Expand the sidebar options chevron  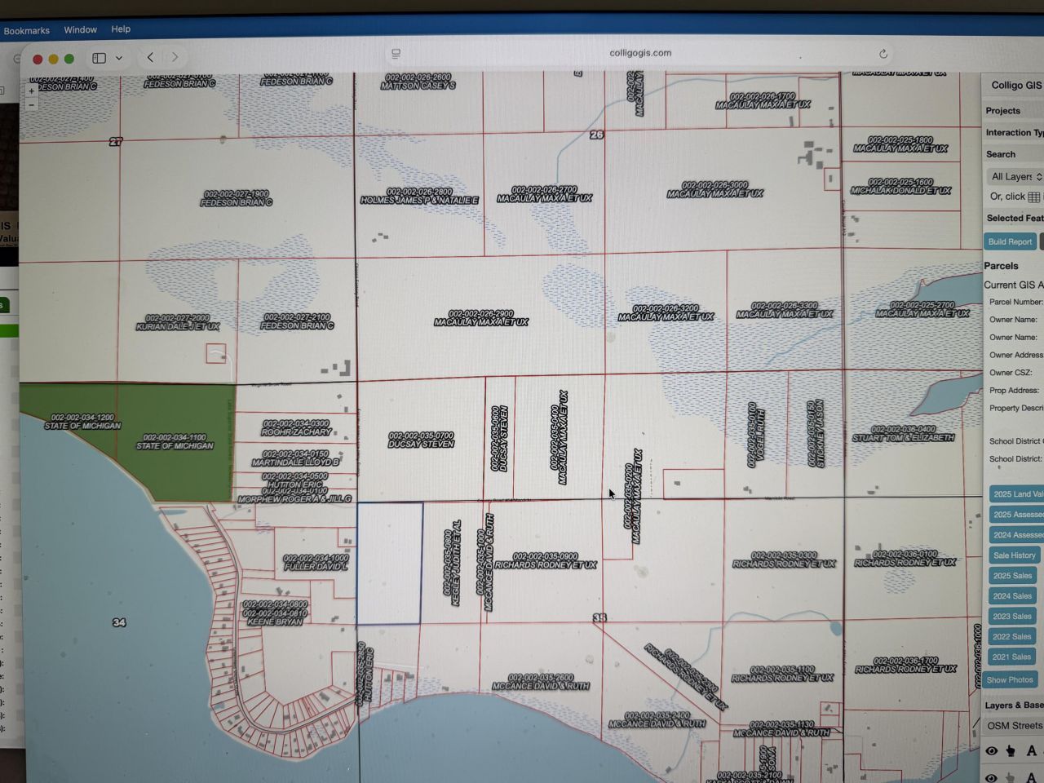tap(119, 58)
